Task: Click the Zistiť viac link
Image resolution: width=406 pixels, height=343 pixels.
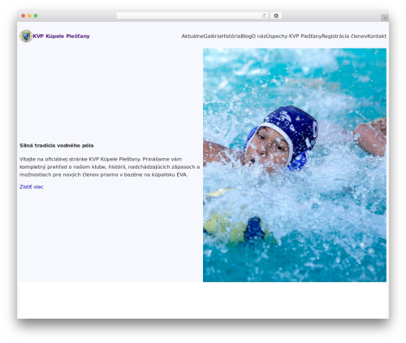Action: click(32, 187)
